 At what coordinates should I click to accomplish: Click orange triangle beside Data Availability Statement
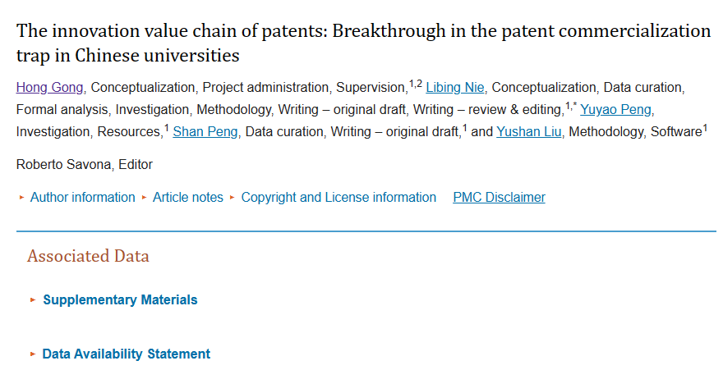tap(33, 354)
